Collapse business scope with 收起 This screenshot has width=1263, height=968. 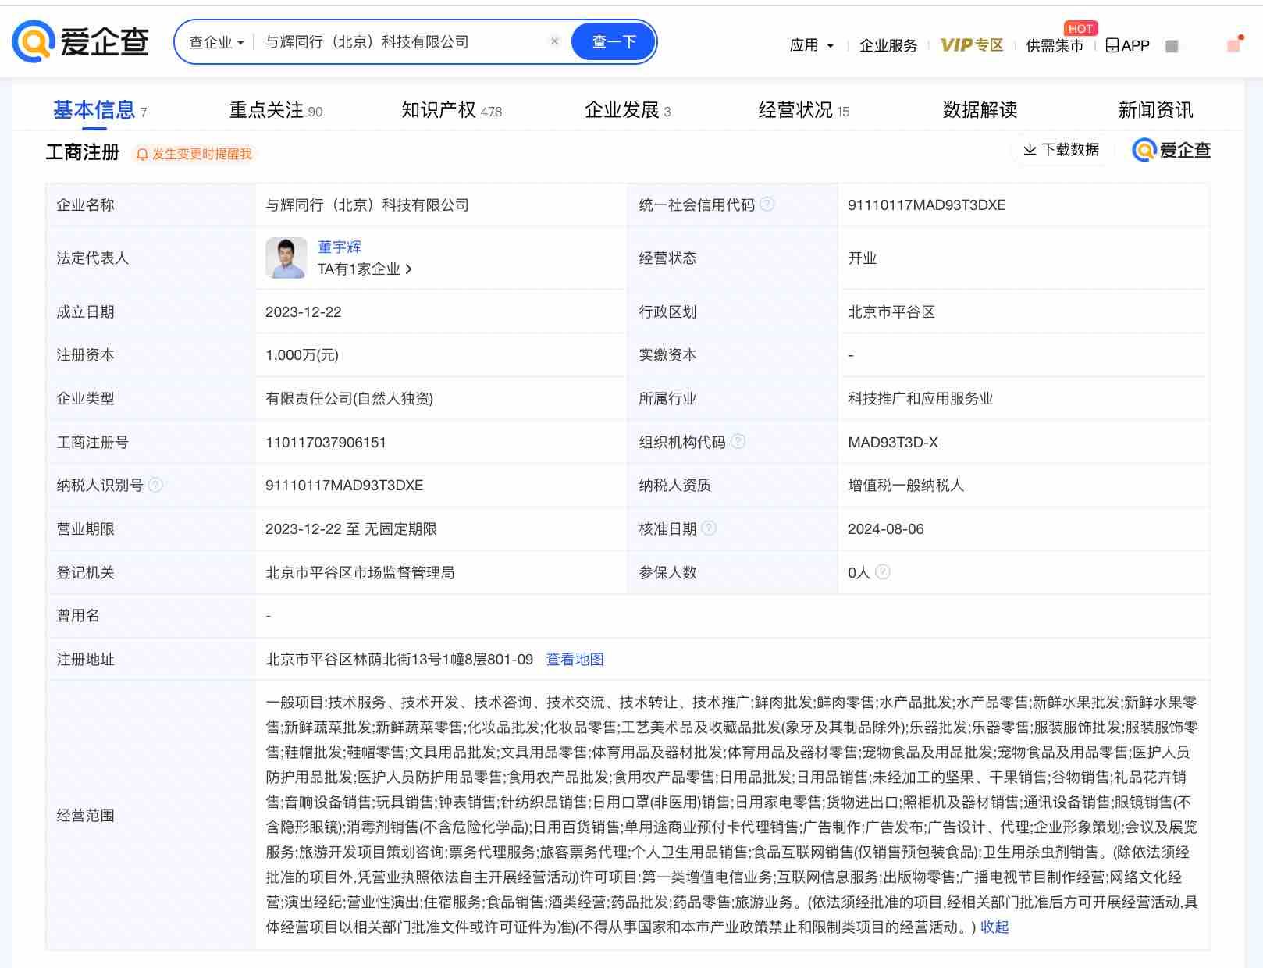pos(994,927)
